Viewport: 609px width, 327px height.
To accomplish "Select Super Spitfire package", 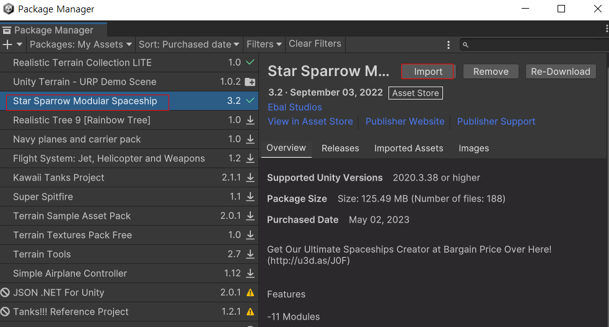I will click(x=129, y=197).
